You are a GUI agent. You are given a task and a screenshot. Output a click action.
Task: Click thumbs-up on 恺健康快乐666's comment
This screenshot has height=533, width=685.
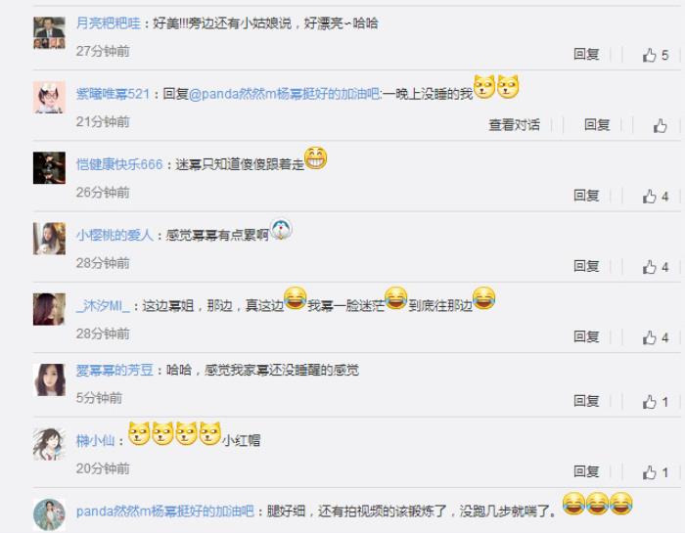tap(655, 197)
